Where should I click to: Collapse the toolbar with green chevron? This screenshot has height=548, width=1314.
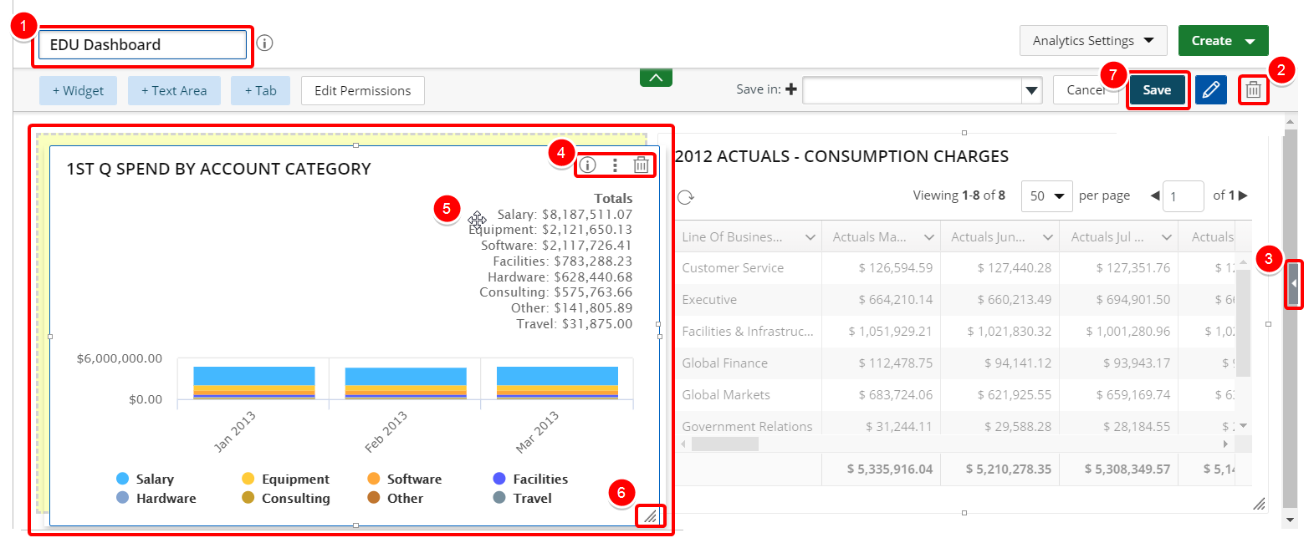pos(656,78)
